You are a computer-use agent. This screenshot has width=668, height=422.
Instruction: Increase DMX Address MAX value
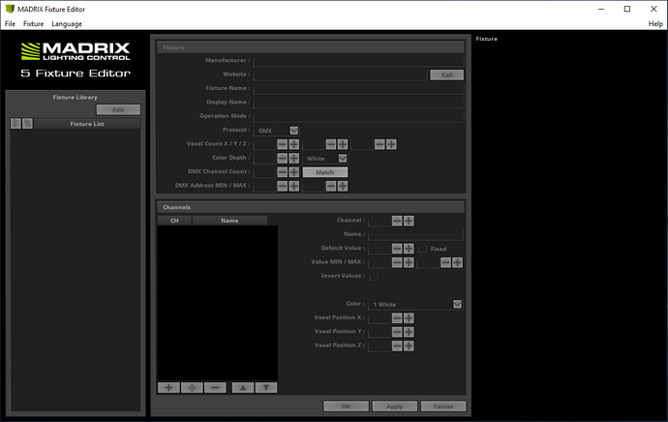pos(343,186)
